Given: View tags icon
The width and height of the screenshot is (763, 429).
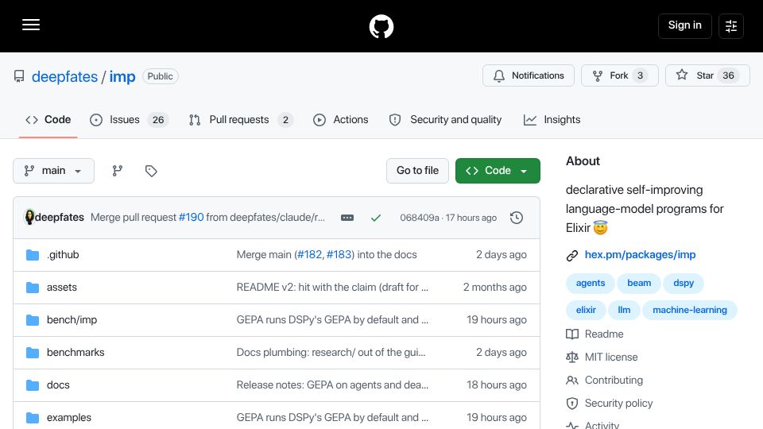Looking at the screenshot, I should pyautogui.click(x=151, y=171).
